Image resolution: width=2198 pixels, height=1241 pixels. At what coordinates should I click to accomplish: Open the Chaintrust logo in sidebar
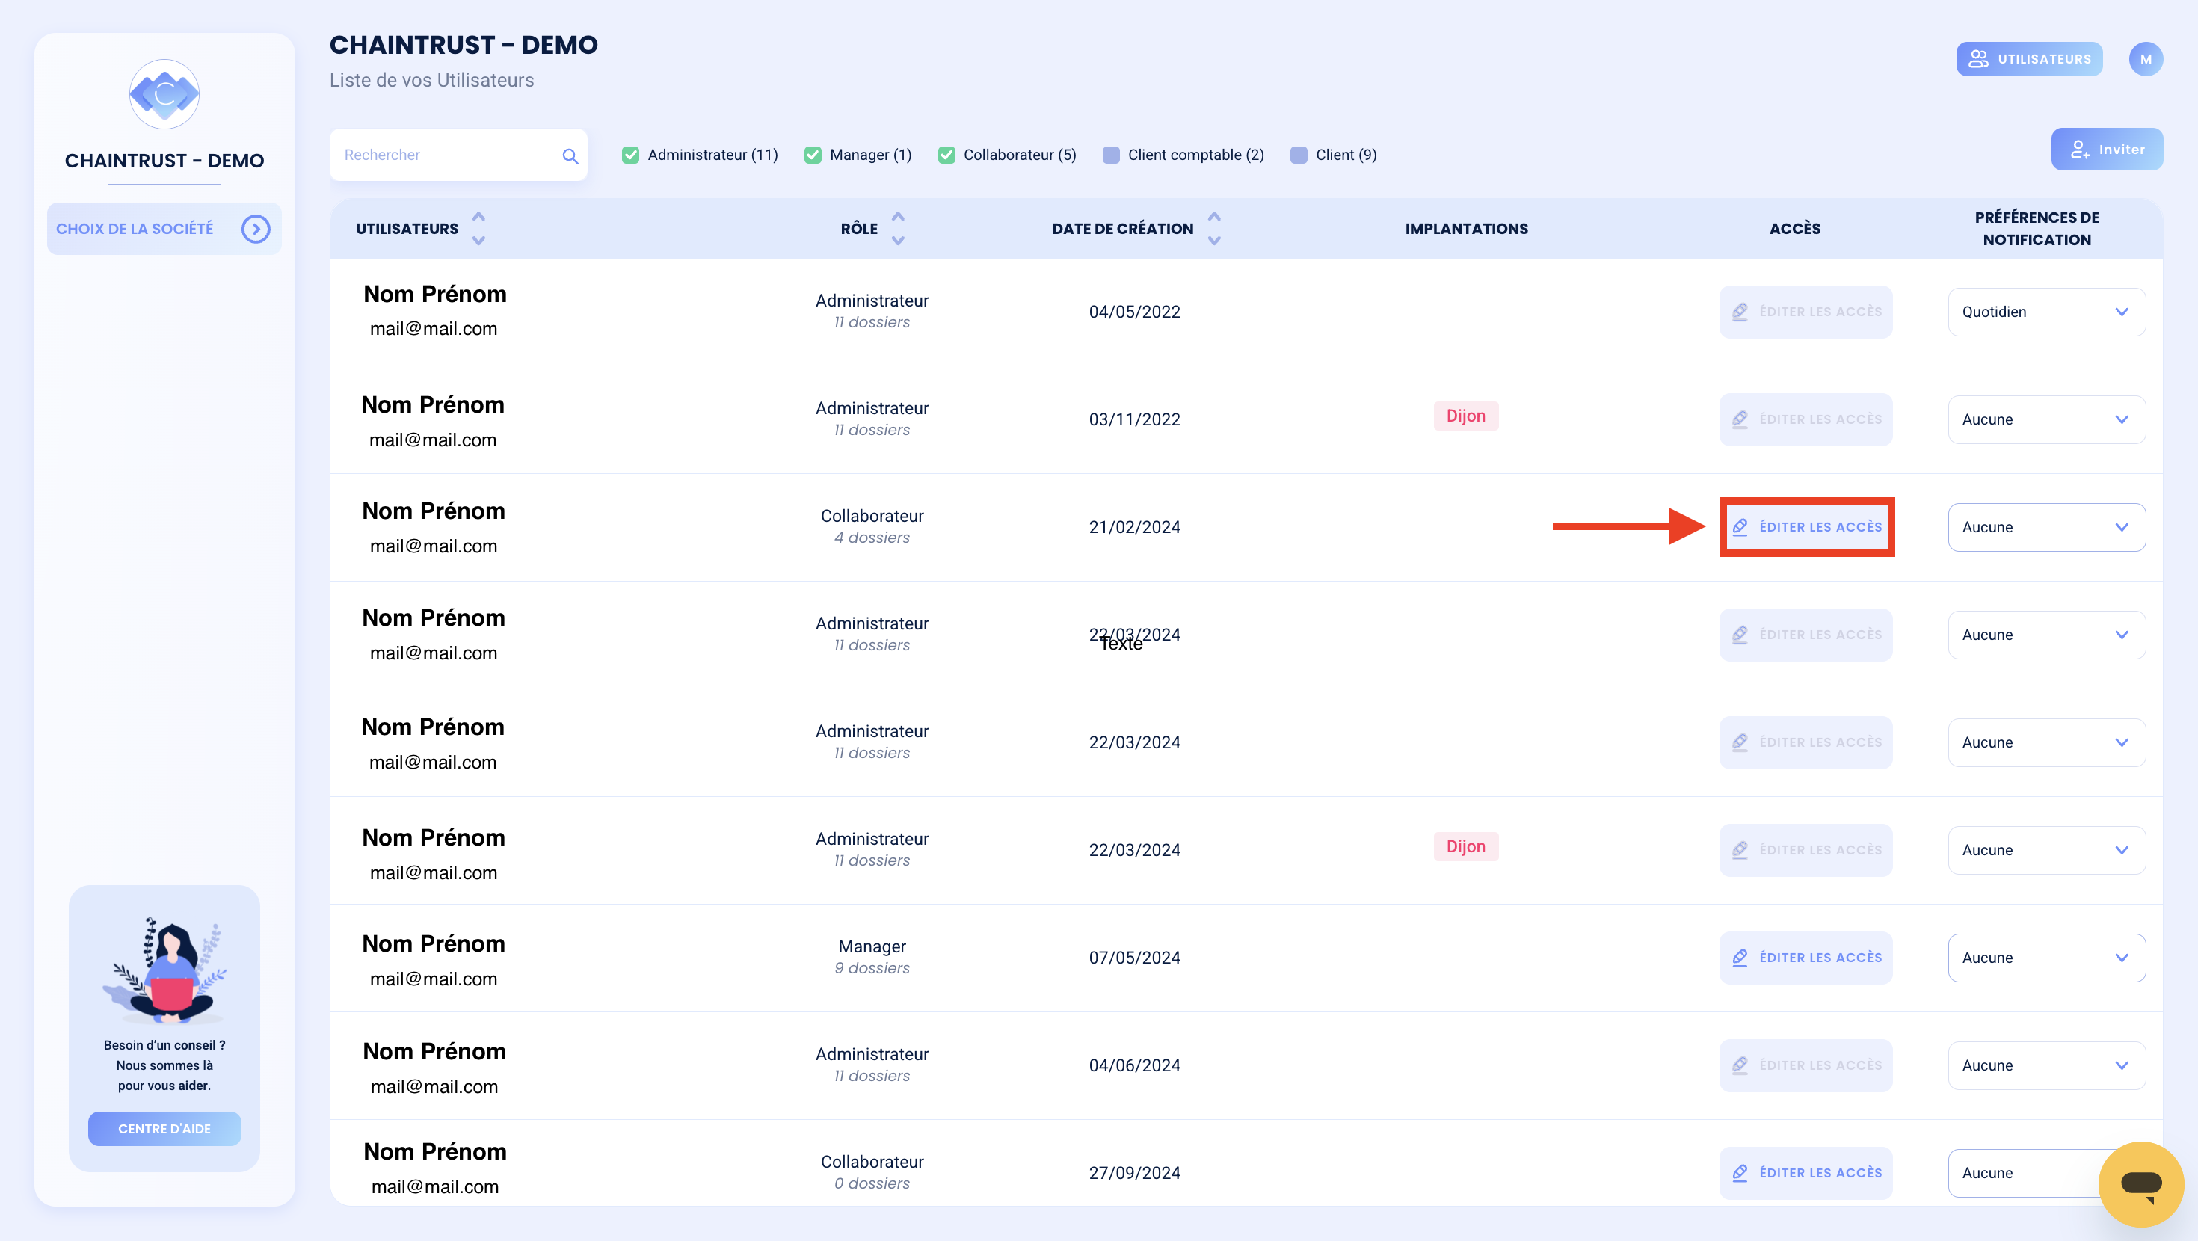[164, 94]
